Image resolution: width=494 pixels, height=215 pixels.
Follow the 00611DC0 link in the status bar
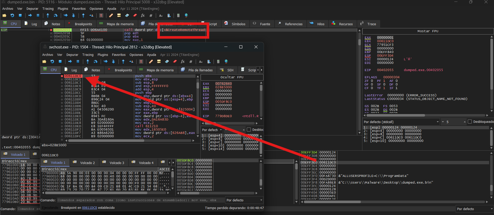[x=89, y=208]
